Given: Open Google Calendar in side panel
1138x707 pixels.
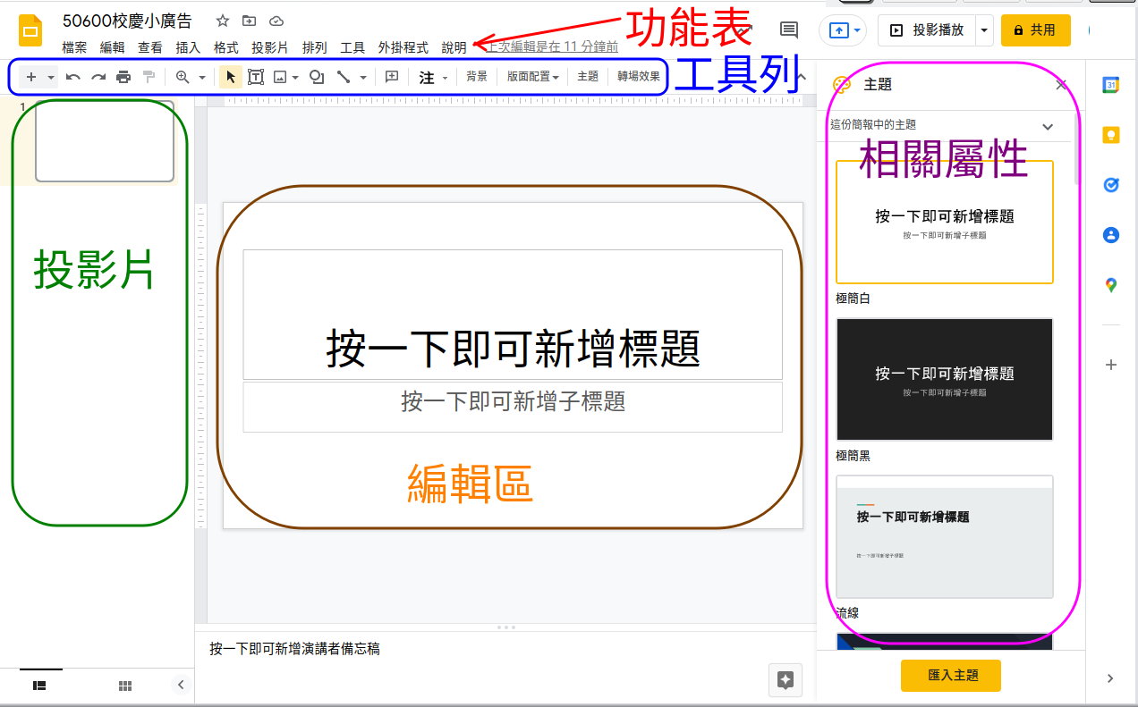Looking at the screenshot, I should coord(1111,85).
